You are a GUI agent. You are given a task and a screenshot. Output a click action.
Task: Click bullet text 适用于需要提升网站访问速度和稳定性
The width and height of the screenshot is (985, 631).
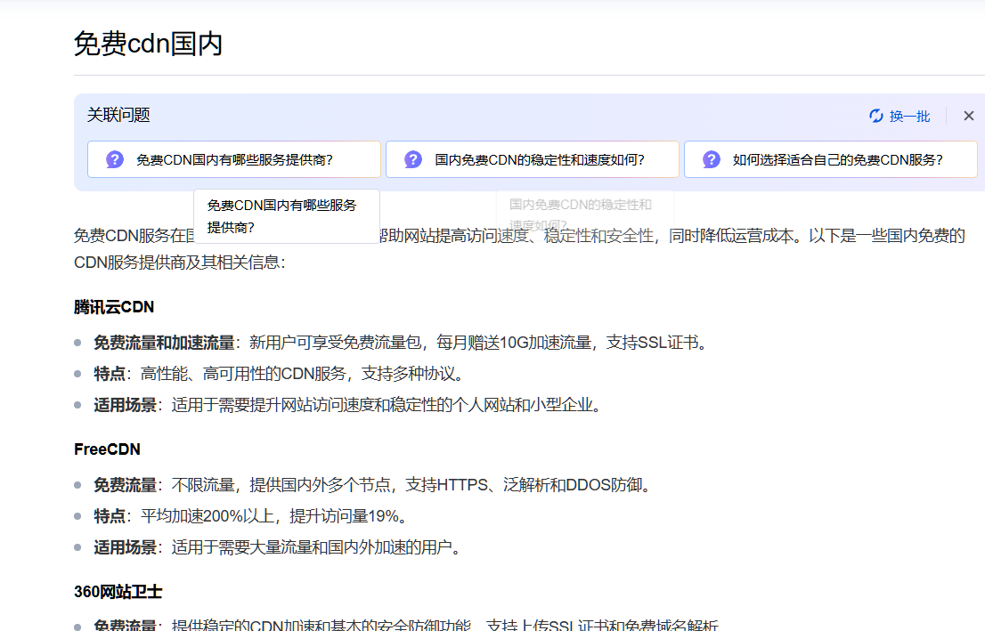(304, 406)
